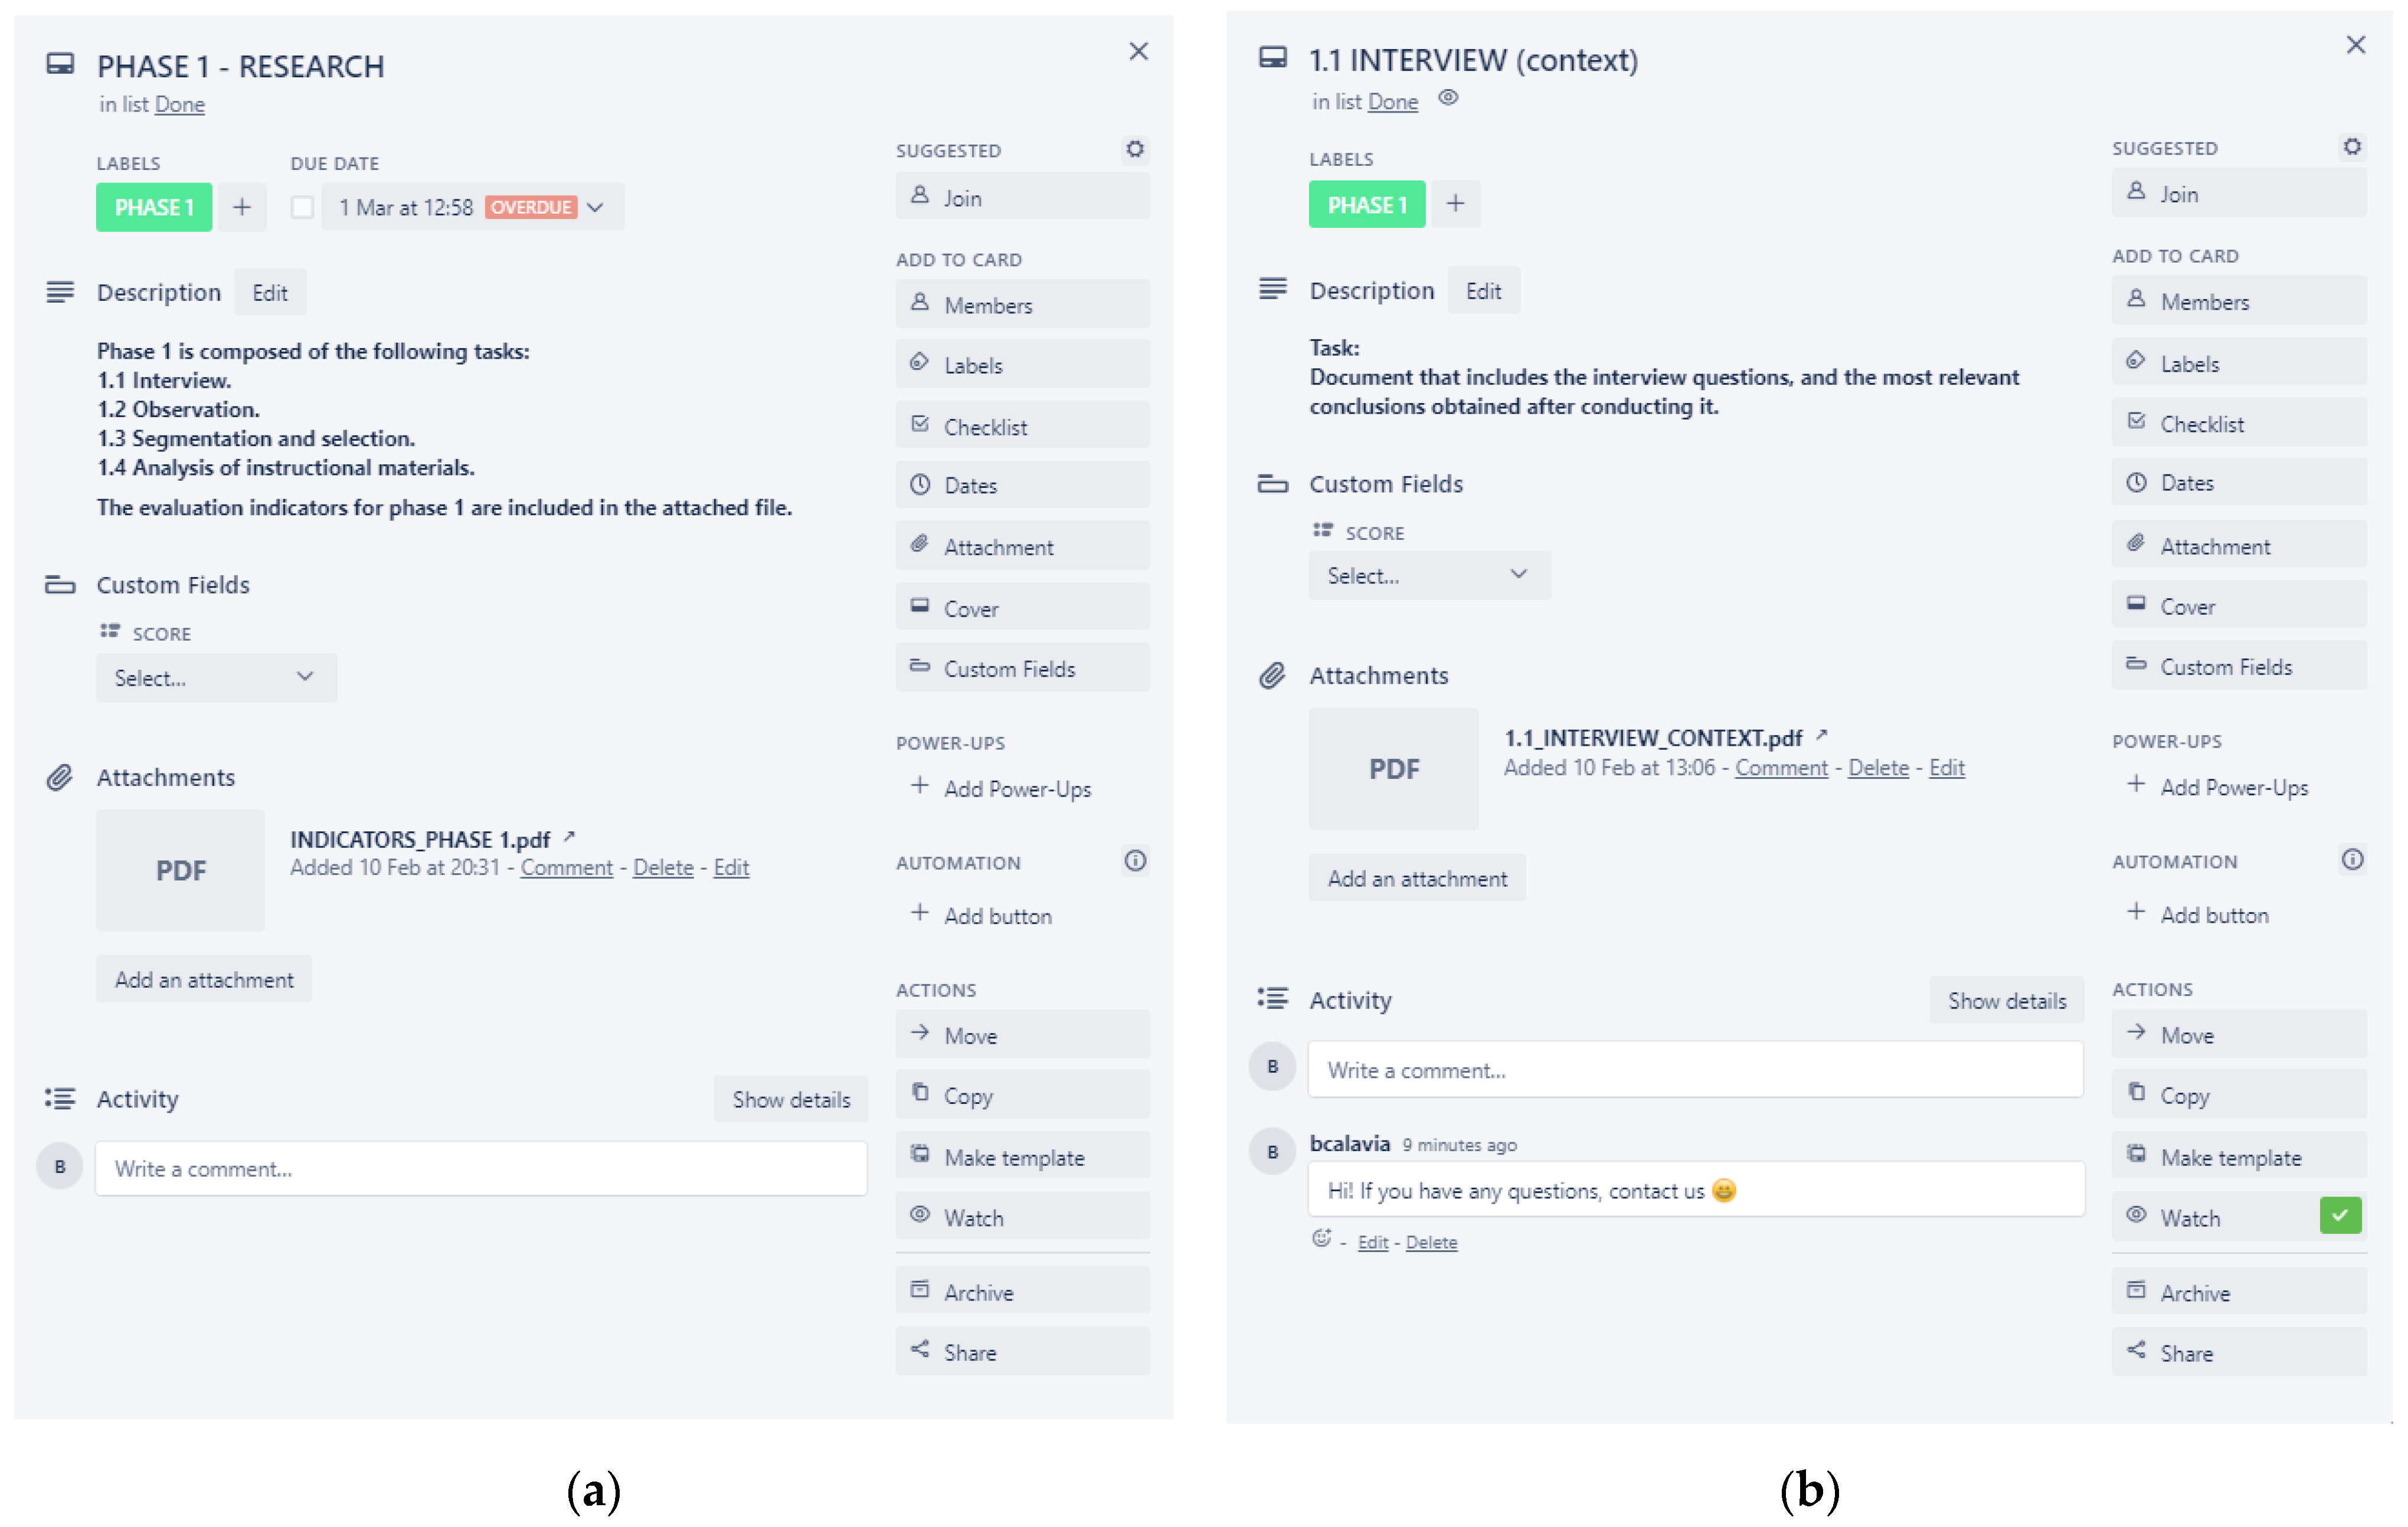Click automation info icon in 1.1 INTERVIEW card
2408x1527 pixels.
pyautogui.click(x=2352, y=859)
